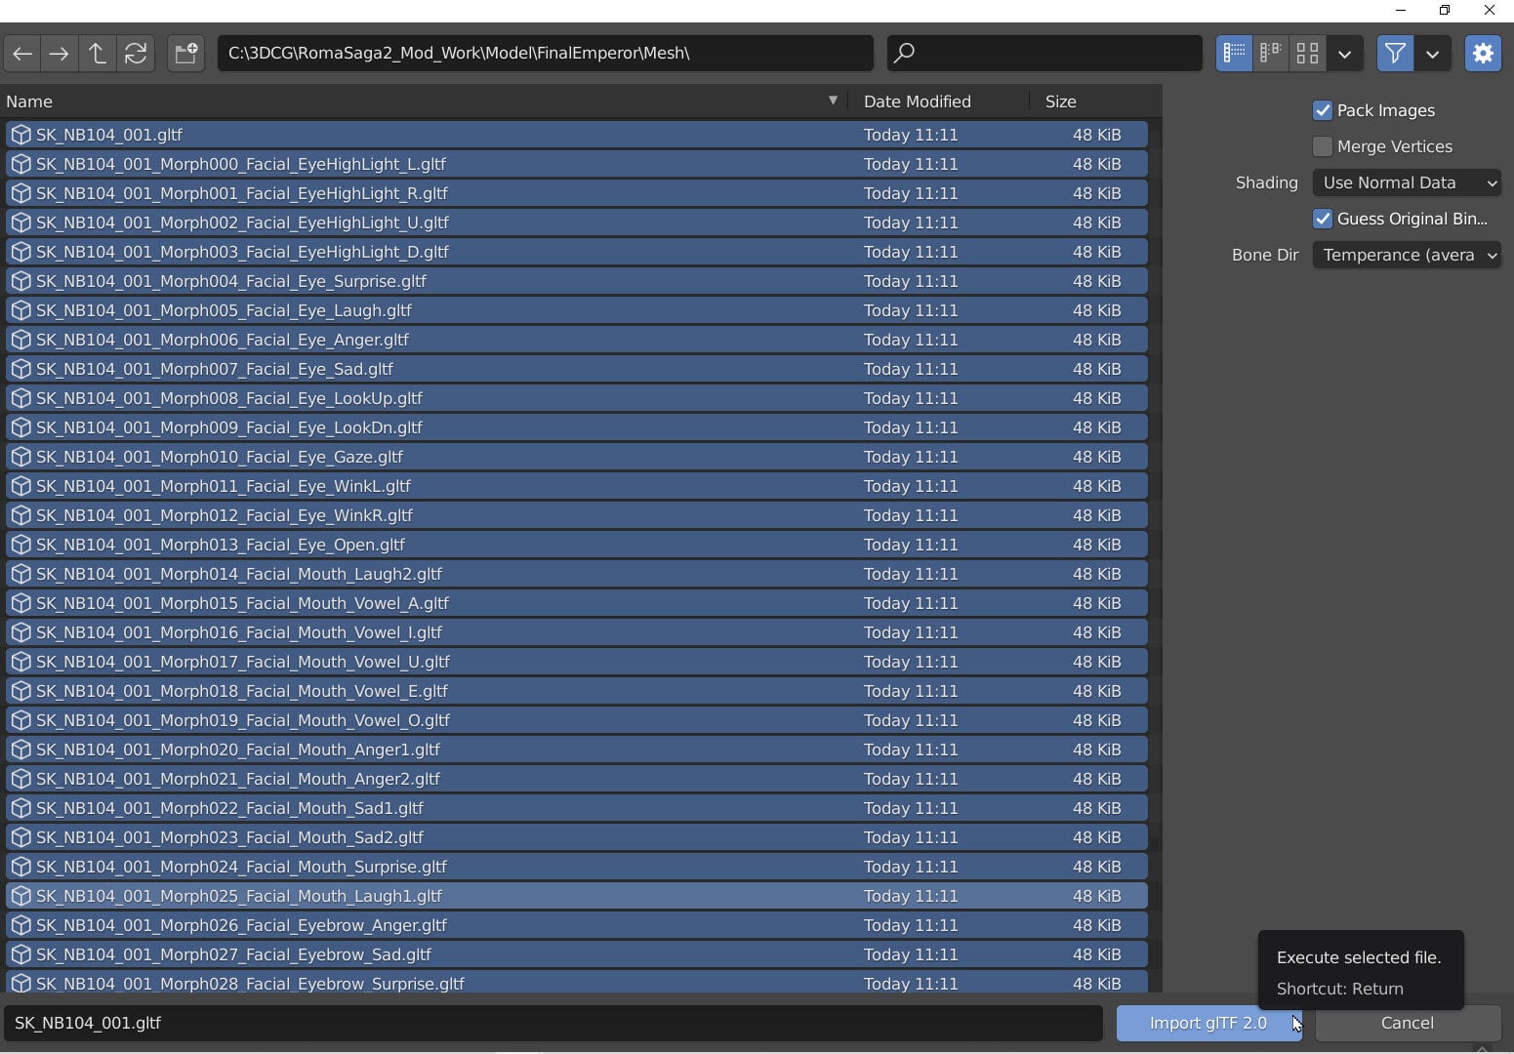Click file icon of Morph023_Facial_Mouth_Sad2
This screenshot has width=1514, height=1054.
click(x=20, y=837)
